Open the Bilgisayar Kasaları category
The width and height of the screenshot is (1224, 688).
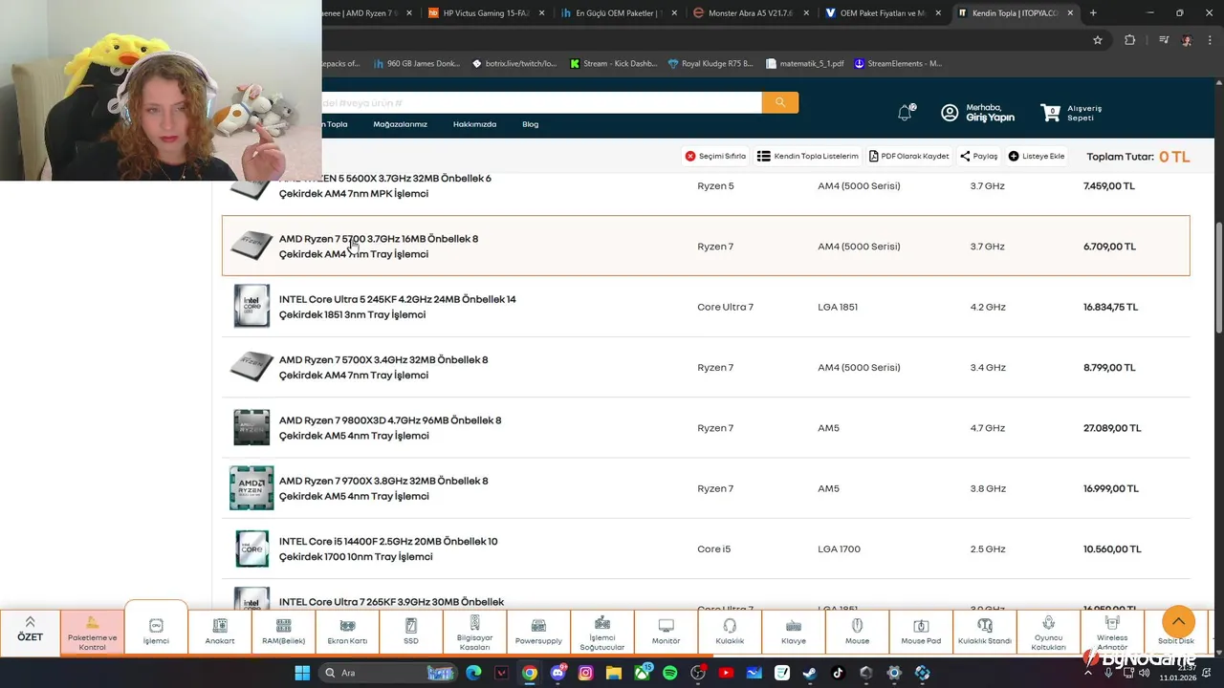(x=474, y=632)
